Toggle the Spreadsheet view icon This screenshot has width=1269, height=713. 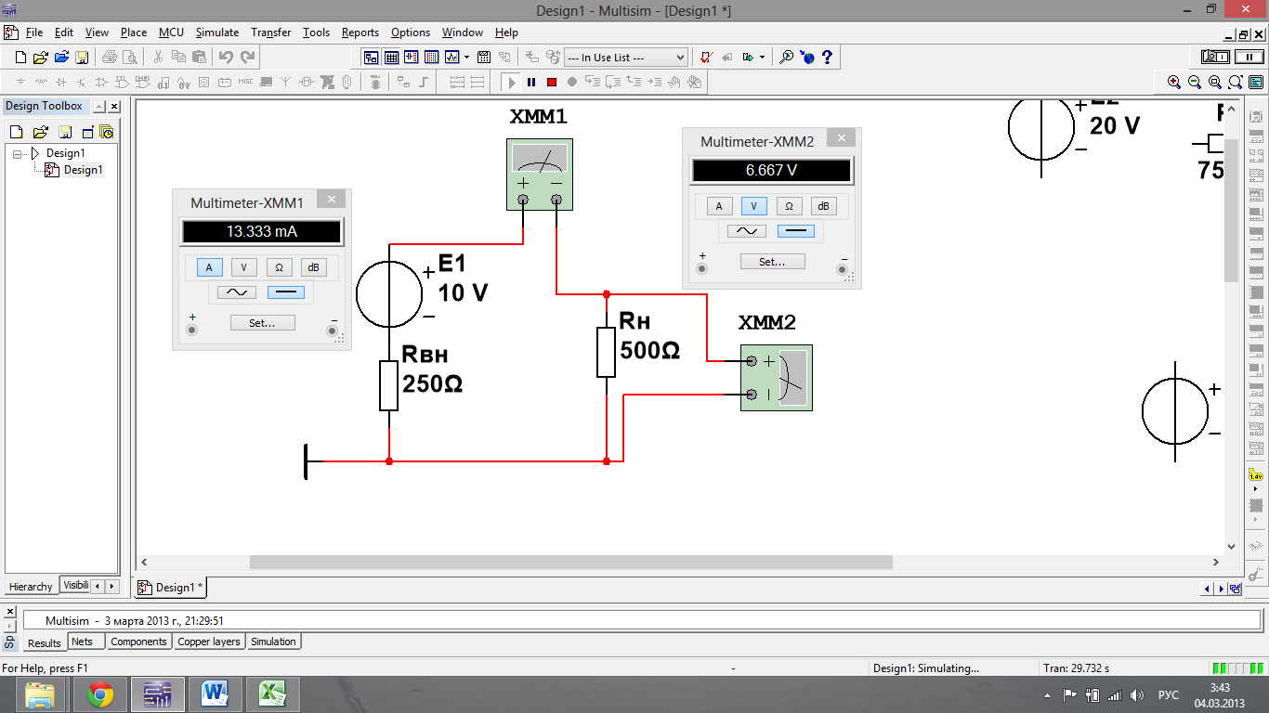tap(391, 57)
